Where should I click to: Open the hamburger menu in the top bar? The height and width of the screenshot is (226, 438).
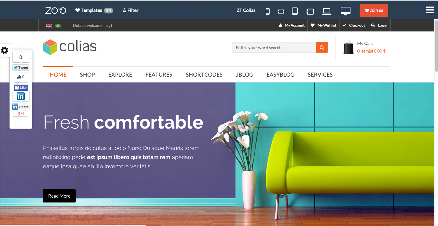[430, 10]
